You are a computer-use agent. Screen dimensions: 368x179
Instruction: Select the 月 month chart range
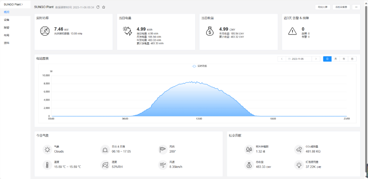pyautogui.click(x=335, y=59)
